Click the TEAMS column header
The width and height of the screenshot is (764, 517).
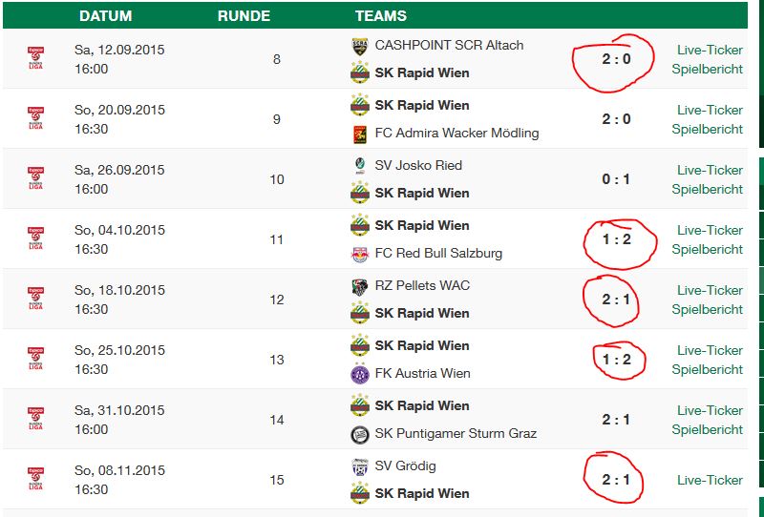[380, 16]
